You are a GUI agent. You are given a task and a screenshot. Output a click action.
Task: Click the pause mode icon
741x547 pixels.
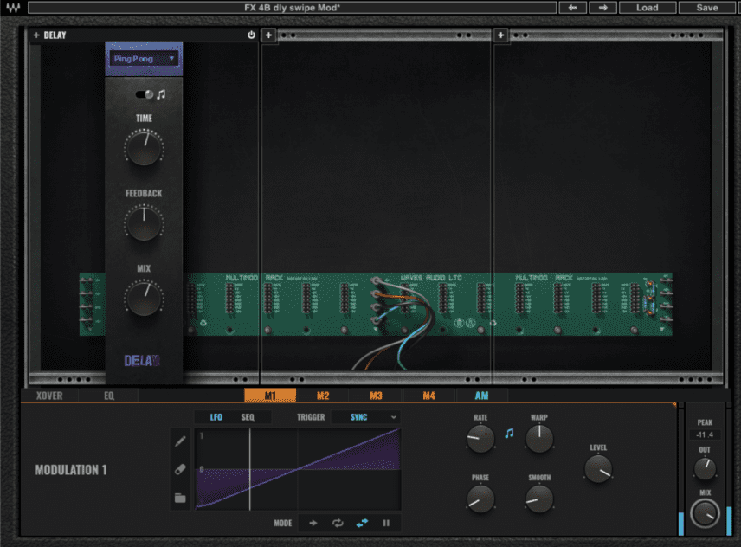tap(386, 523)
